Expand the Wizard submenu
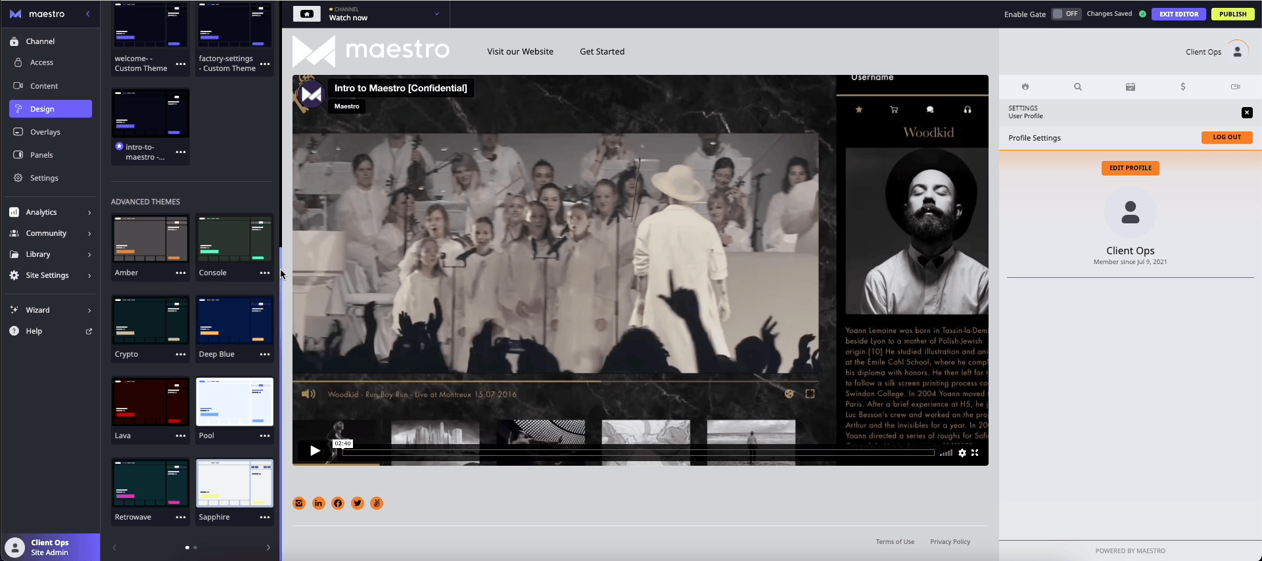 [x=51, y=310]
